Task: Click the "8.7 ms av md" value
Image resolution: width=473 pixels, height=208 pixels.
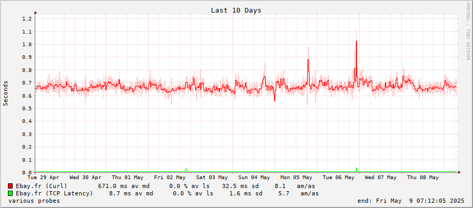Action: [x=131, y=193]
